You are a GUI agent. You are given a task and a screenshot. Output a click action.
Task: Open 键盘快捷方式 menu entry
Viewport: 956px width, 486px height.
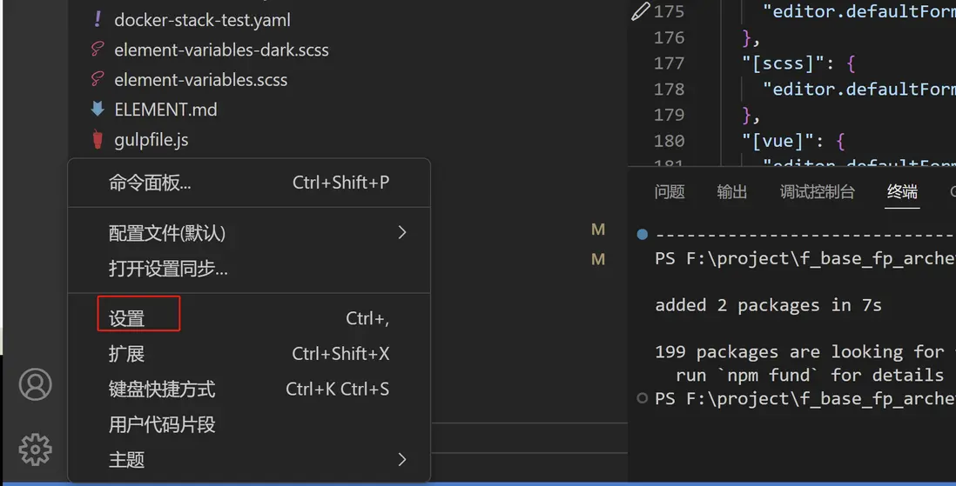pos(162,389)
